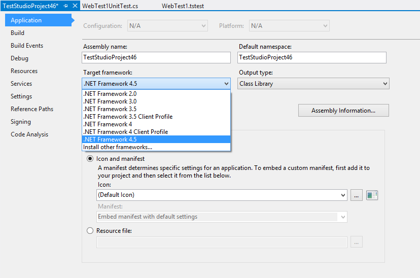Open the Platform N/A dropdown
The height and width of the screenshot is (278, 420).
point(289,26)
